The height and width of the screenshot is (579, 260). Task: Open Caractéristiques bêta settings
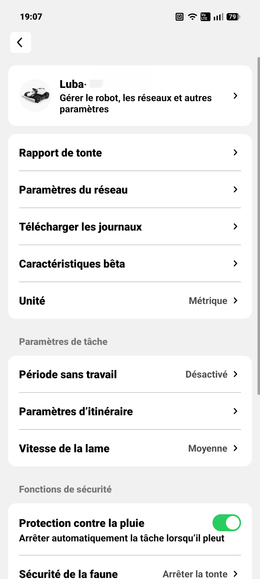130,264
